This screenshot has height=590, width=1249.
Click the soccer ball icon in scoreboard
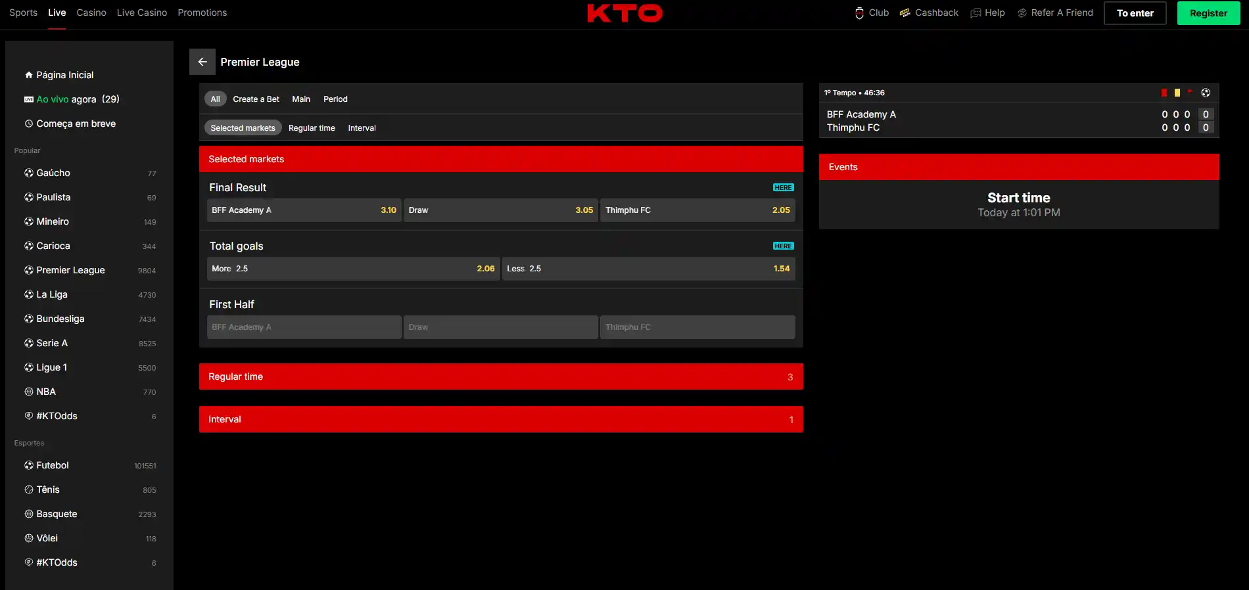tap(1206, 93)
